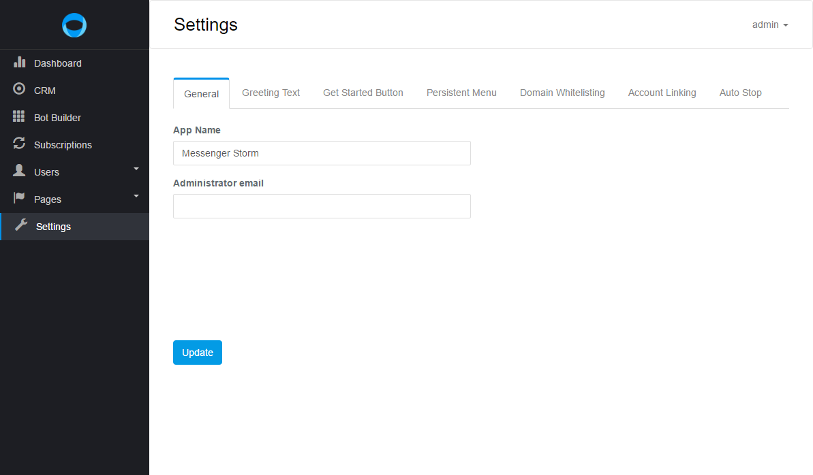Focus the App Name text field
The height and width of the screenshot is (475, 813).
(x=322, y=153)
